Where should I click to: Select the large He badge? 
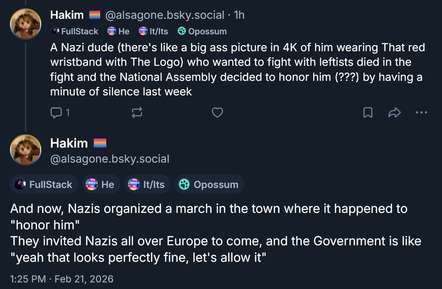point(101,184)
